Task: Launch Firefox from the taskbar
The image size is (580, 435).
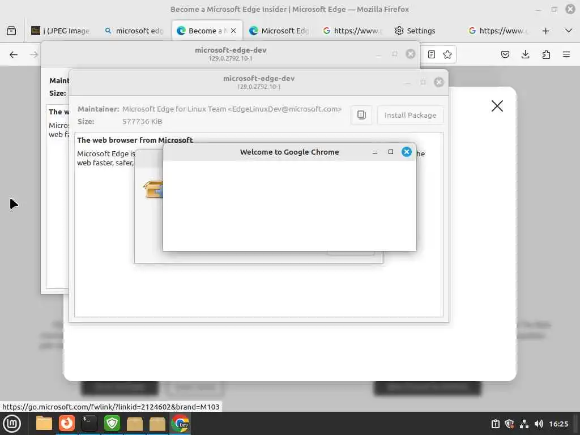Action: 67,423
